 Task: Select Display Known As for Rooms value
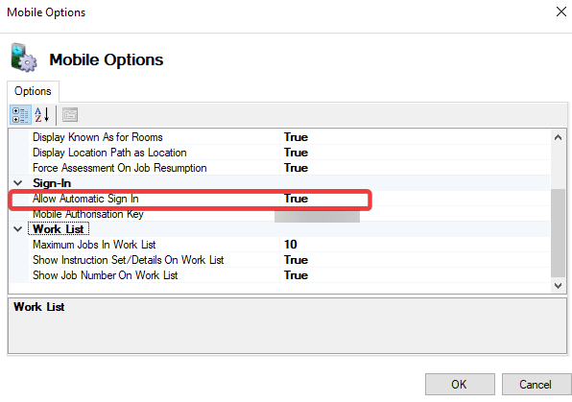[416, 137]
